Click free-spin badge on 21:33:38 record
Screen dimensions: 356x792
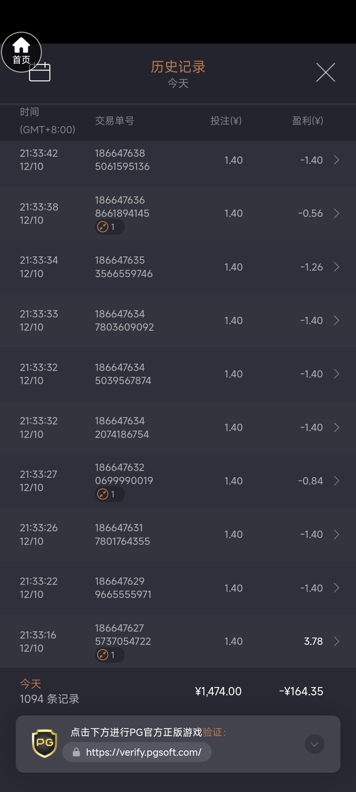click(109, 227)
